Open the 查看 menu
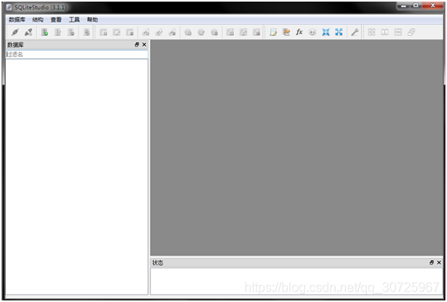Image resolution: width=447 pixels, height=302 pixels. coord(56,19)
